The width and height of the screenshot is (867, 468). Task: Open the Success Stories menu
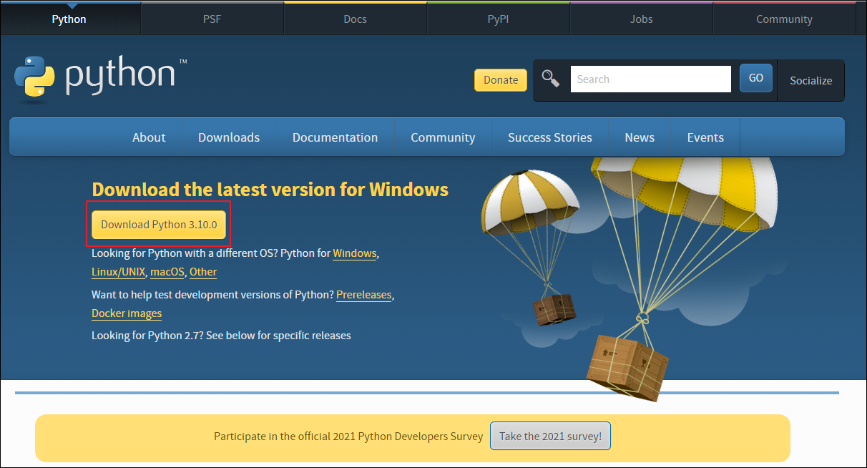[550, 137]
